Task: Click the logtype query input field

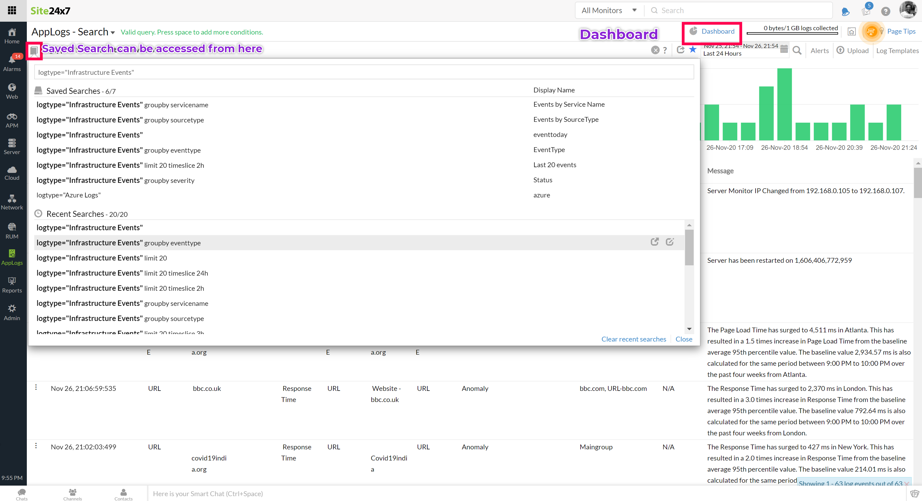Action: [364, 72]
